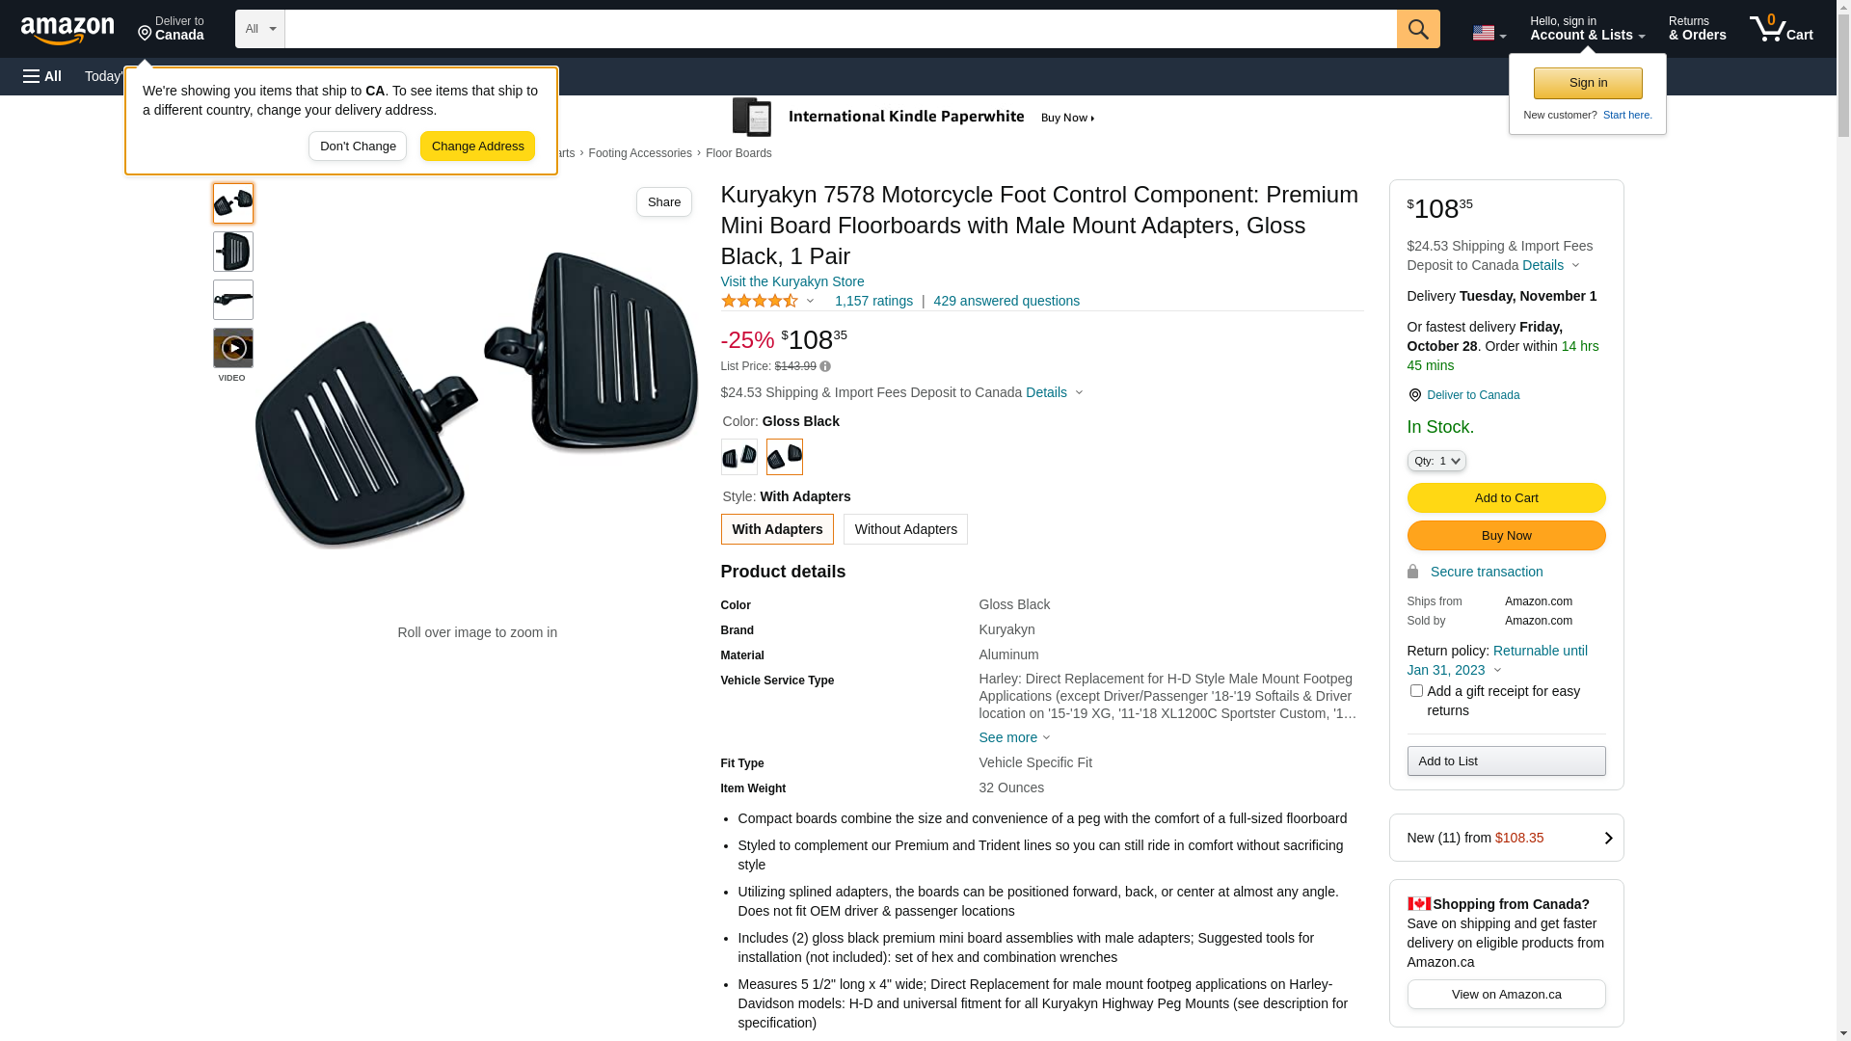Select the Without Adapters style
1851x1041 pixels.
click(x=905, y=529)
